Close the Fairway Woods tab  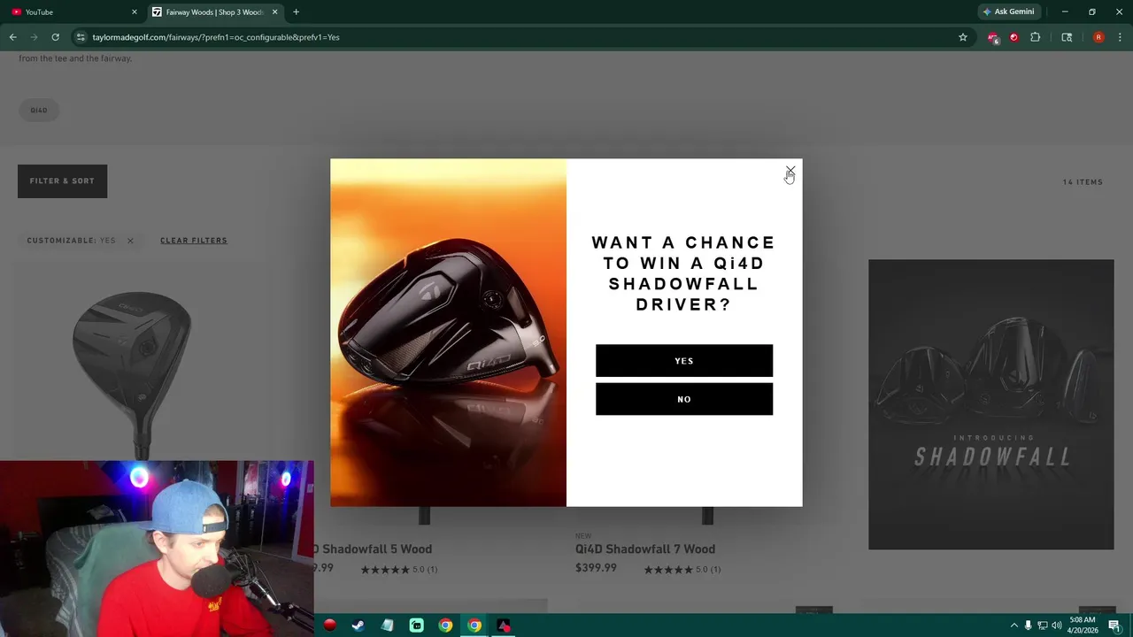pos(274,12)
